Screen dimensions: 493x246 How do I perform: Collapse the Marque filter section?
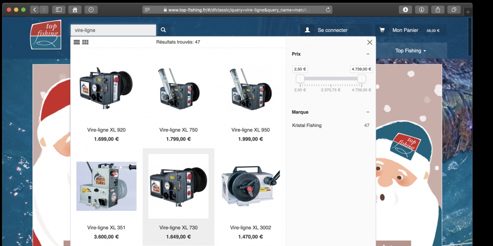coord(368,112)
